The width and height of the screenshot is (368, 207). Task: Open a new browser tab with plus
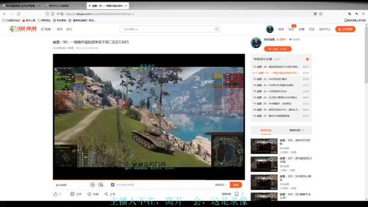(x=133, y=6)
